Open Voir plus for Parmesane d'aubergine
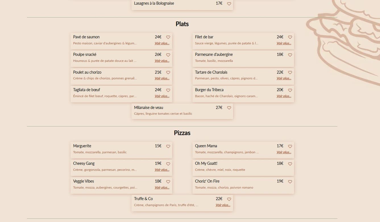 click(284, 60)
